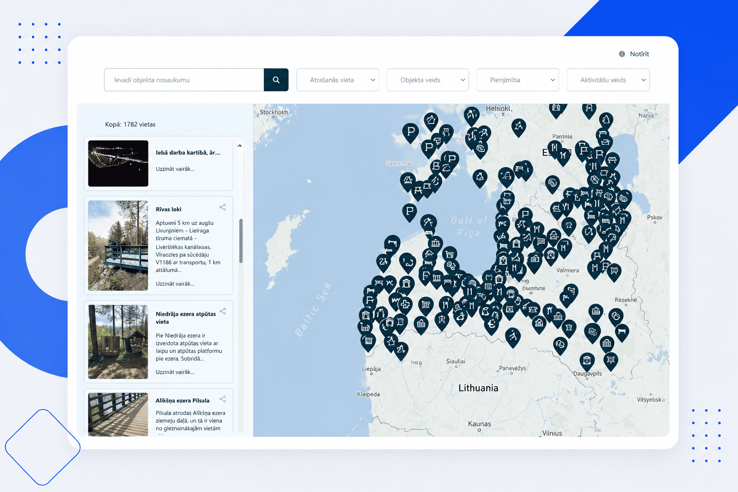Open the night bridge thumbnail
738x492 pixels.
coord(118,163)
